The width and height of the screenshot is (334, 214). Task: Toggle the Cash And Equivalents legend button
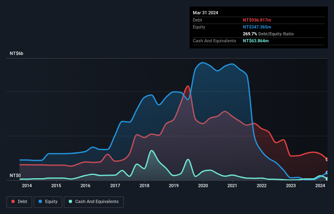tap(94, 202)
